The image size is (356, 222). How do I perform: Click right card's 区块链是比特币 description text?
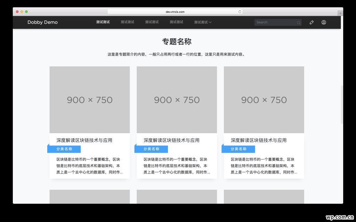click(x=264, y=166)
